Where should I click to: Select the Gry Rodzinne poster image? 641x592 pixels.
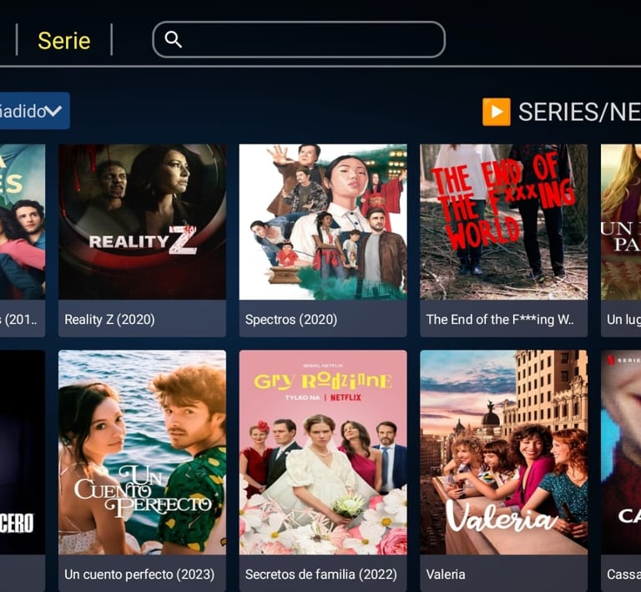coord(323,453)
